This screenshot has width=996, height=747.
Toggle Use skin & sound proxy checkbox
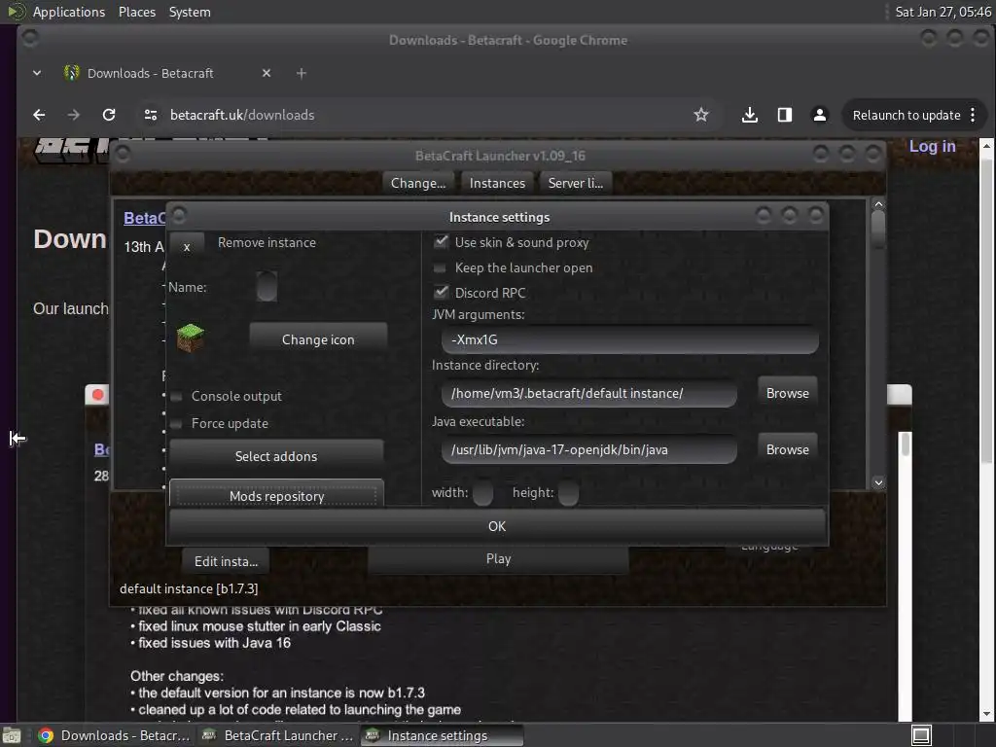441,241
